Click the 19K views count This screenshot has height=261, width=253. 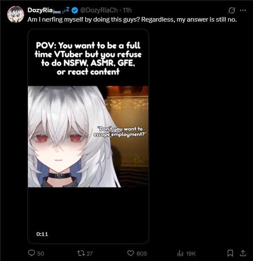pyautogui.click(x=191, y=253)
